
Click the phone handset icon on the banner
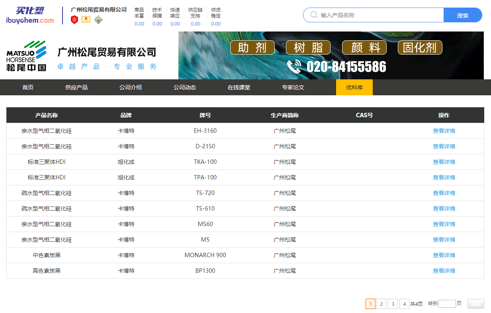[294, 66]
